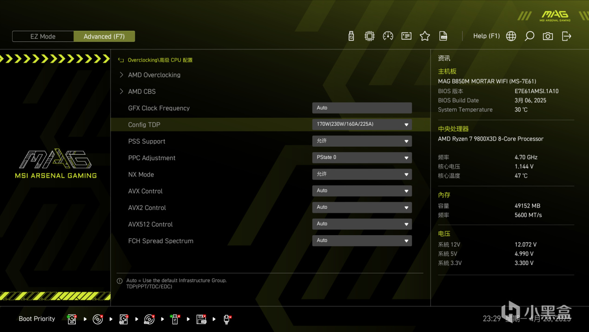Click the 47 °C core temperature value
The height and width of the screenshot is (332, 589).
(x=521, y=176)
